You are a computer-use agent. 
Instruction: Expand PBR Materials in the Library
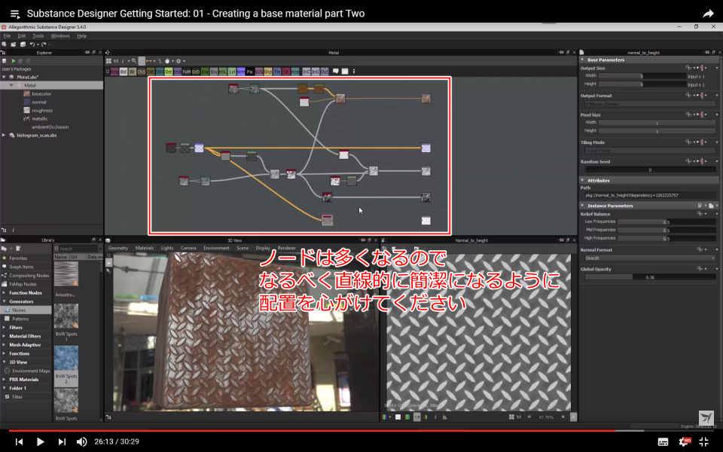[5, 380]
